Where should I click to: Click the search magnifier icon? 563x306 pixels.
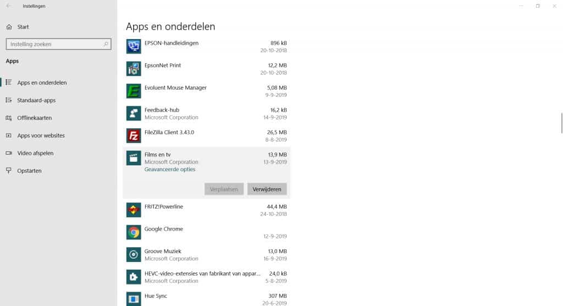coord(106,44)
